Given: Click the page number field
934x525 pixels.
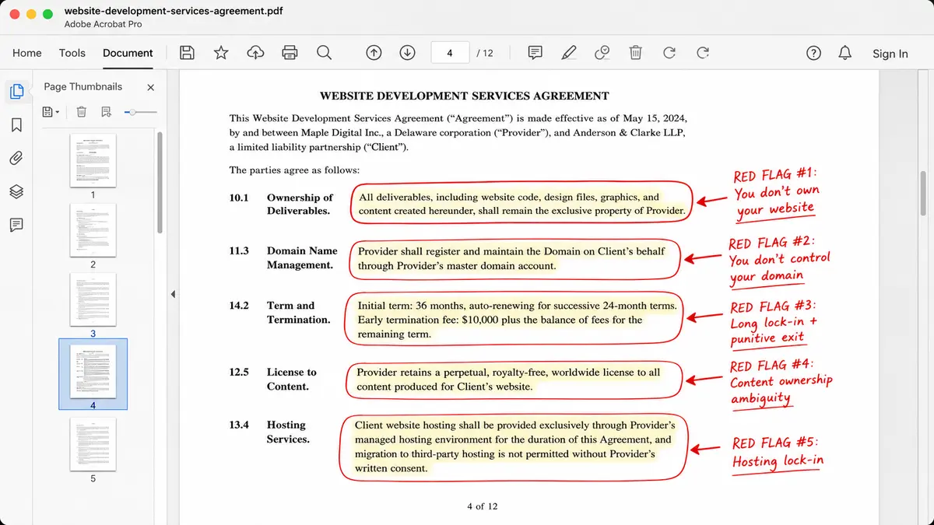Looking at the screenshot, I should coord(450,53).
